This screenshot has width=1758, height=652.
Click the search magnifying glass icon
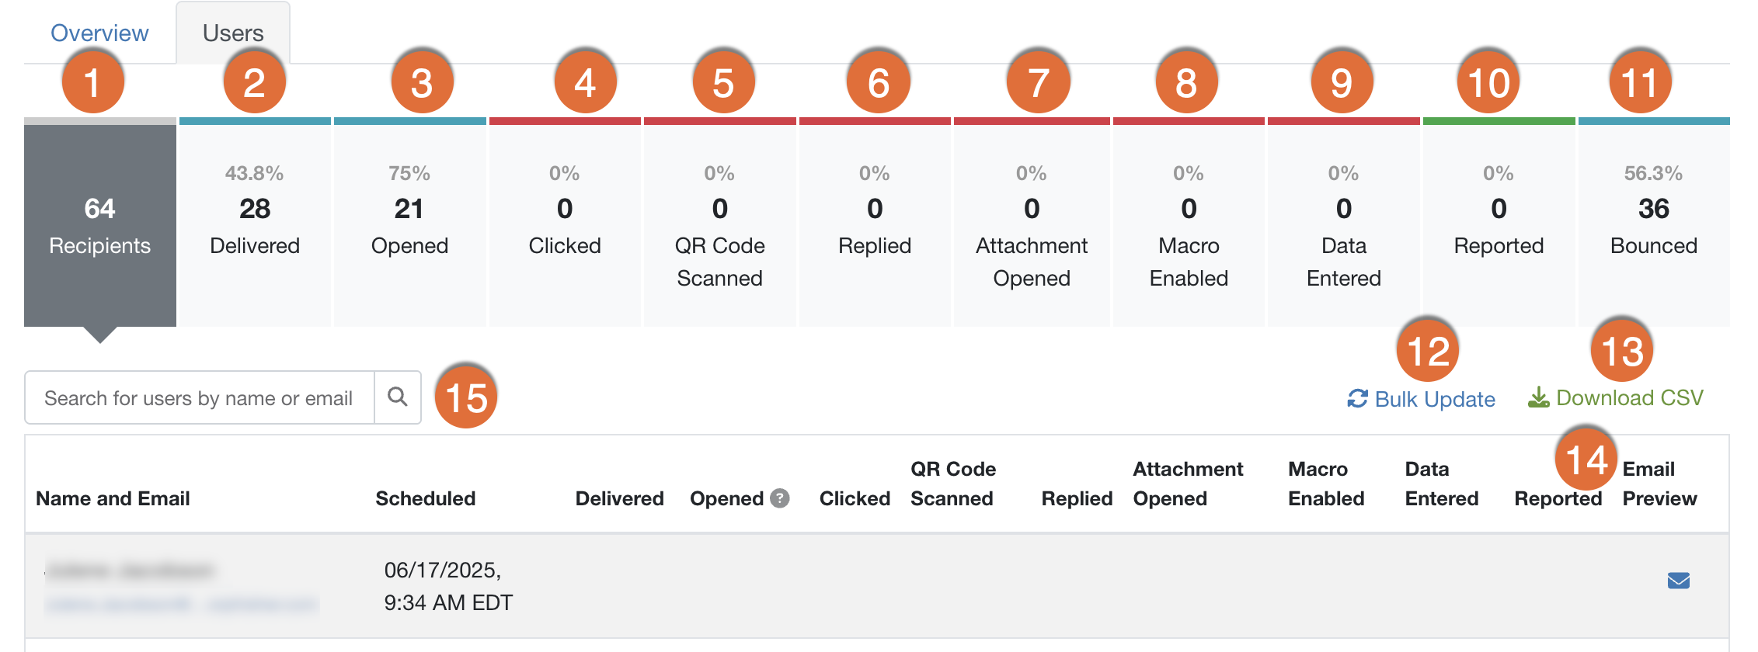[x=398, y=397]
